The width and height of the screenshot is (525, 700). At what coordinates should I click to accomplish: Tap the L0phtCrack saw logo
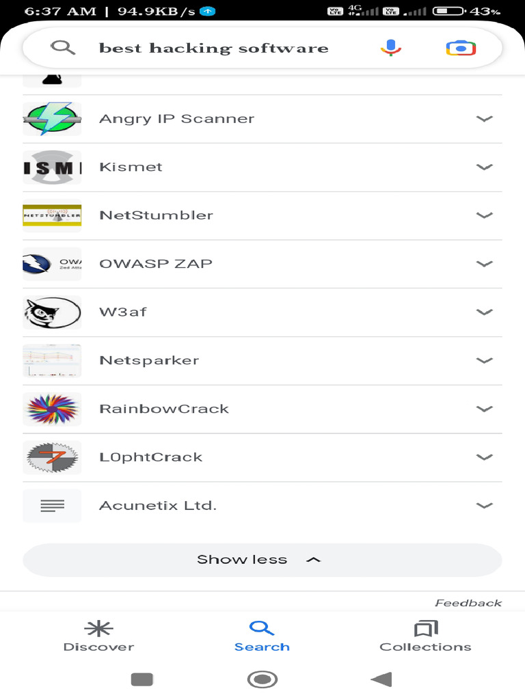coord(52,457)
